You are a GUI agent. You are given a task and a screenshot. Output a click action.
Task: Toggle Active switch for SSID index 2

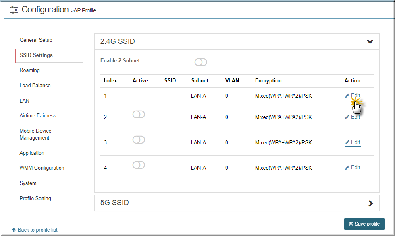pos(139,114)
